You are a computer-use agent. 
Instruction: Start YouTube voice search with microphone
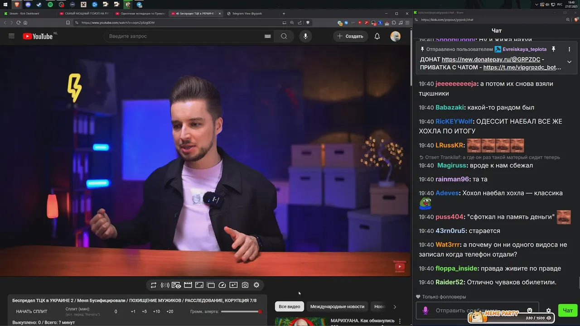coord(305,36)
